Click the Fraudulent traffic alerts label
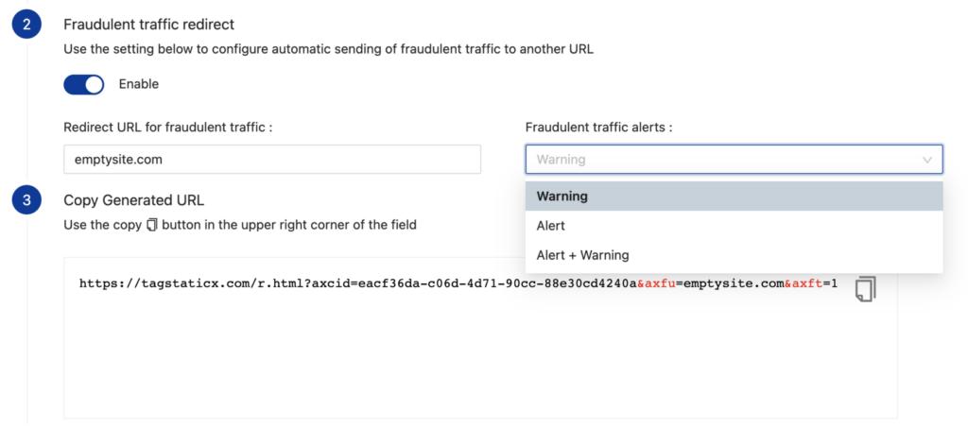Viewport: 968px width, 428px height. click(x=598, y=128)
